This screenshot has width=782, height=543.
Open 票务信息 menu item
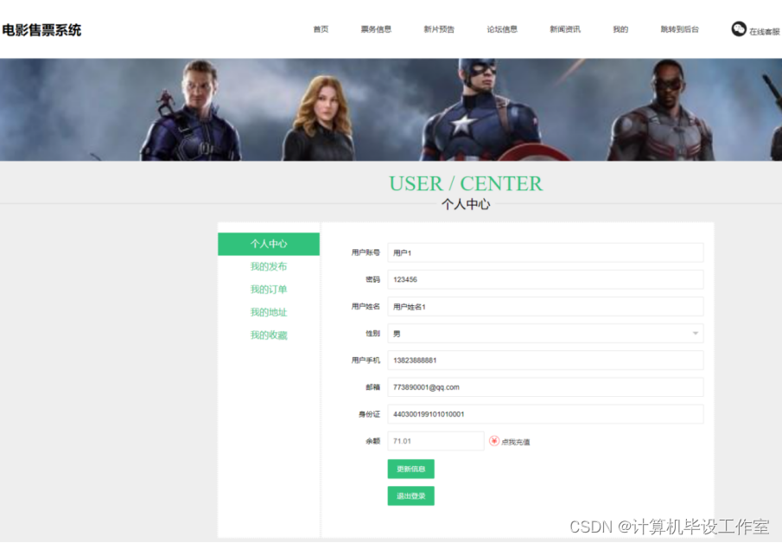click(x=376, y=29)
